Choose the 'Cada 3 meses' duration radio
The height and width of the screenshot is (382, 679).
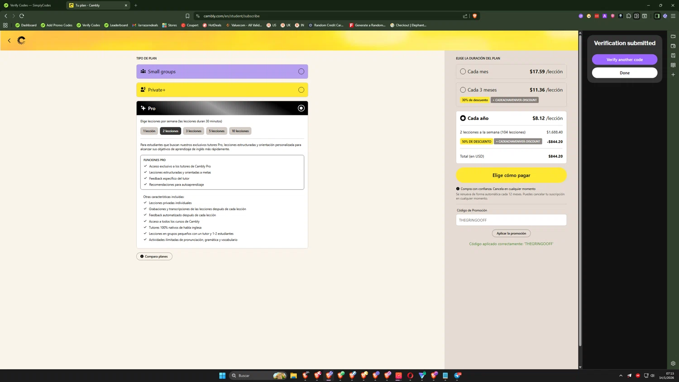pos(463,90)
